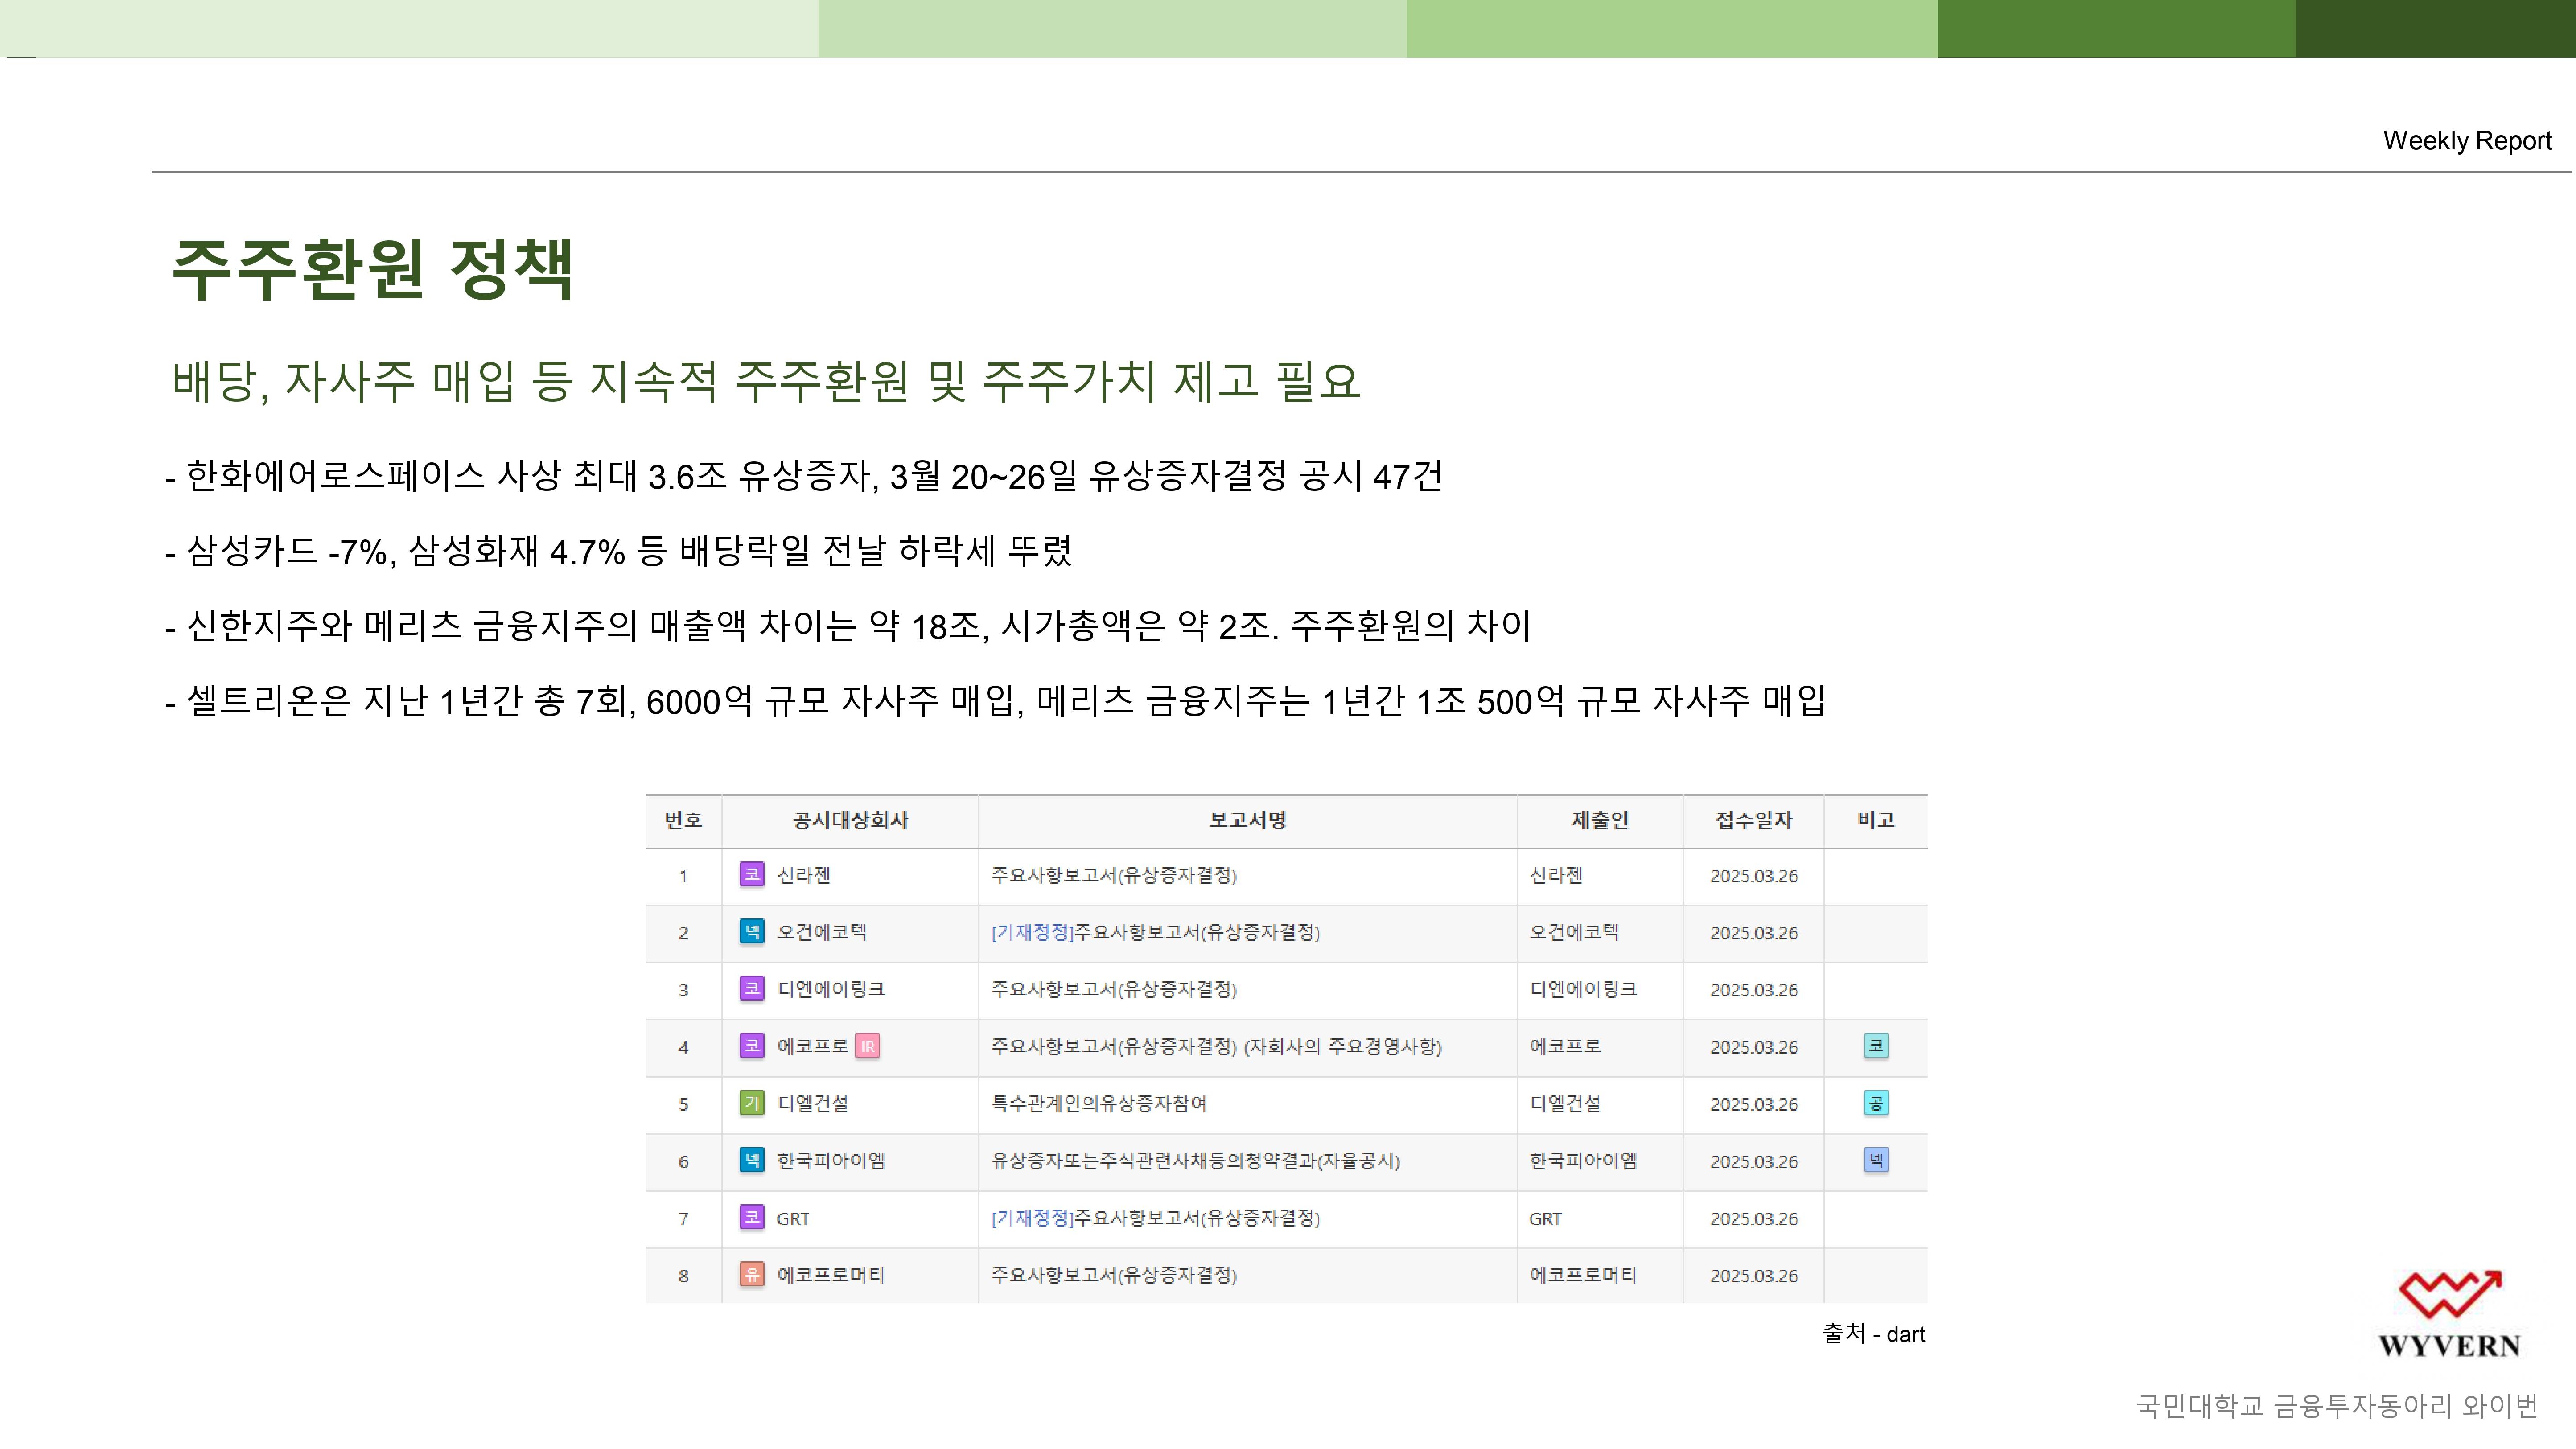Select 에코프로 in the 제출인 column, row 4
2576x1449 pixels.
[x=1565, y=1046]
